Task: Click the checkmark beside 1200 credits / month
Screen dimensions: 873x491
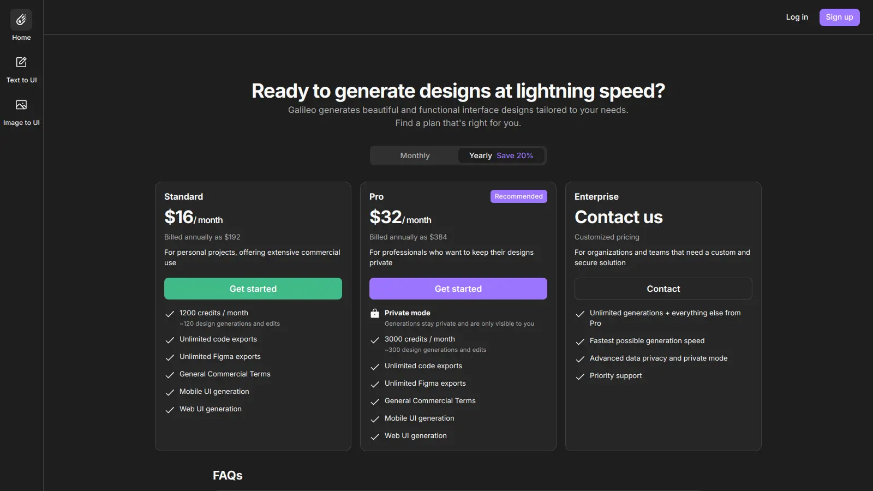Action: (x=170, y=315)
